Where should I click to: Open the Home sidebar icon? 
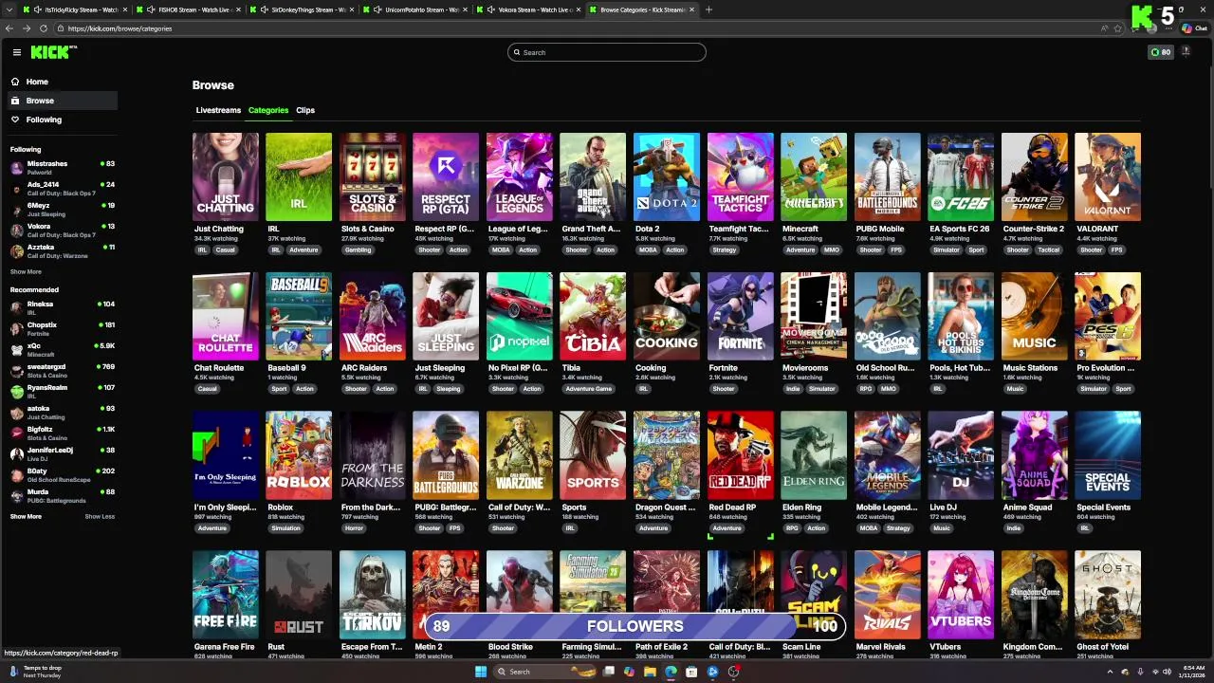click(15, 82)
